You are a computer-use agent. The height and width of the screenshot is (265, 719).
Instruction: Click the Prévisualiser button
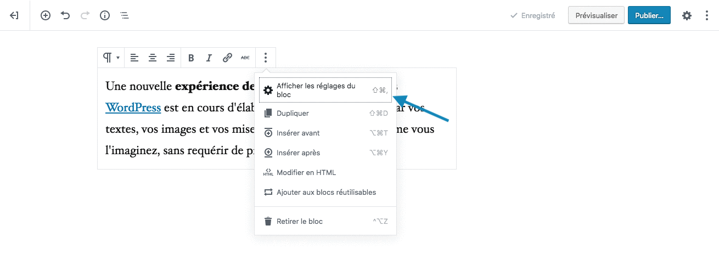pos(596,15)
